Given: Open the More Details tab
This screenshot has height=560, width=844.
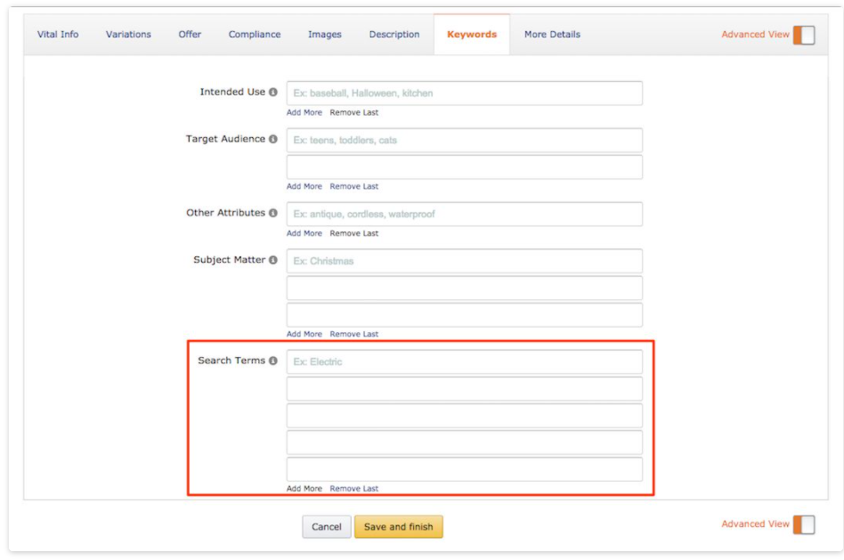Looking at the screenshot, I should click(552, 35).
